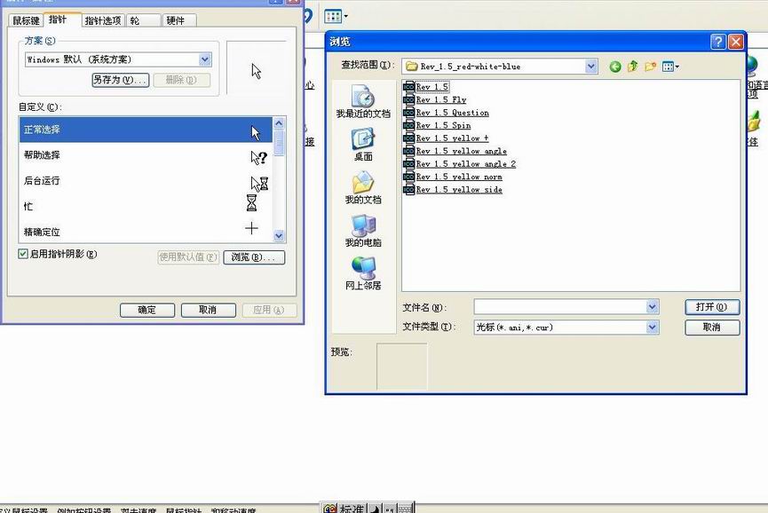Image resolution: width=768 pixels, height=513 pixels.
Task: Open 我的文档 in the places bar
Action: pyautogui.click(x=363, y=188)
